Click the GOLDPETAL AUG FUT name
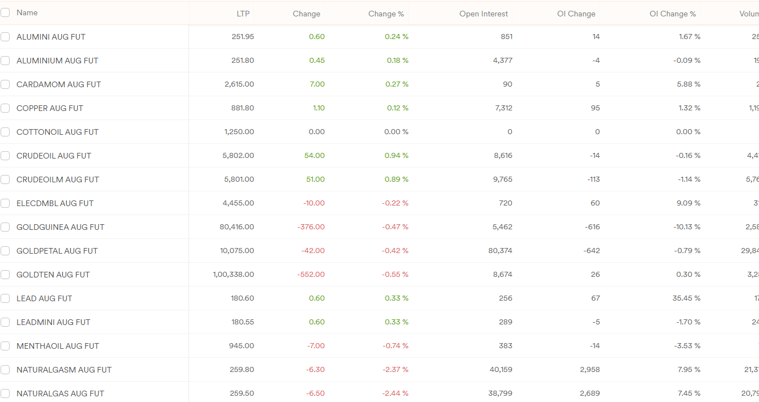Viewport: 759px width, 402px height. (57, 251)
